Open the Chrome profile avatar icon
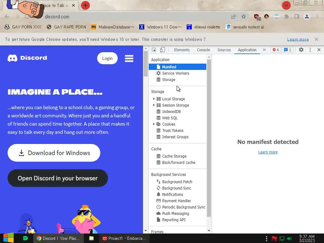 pos(307,16)
